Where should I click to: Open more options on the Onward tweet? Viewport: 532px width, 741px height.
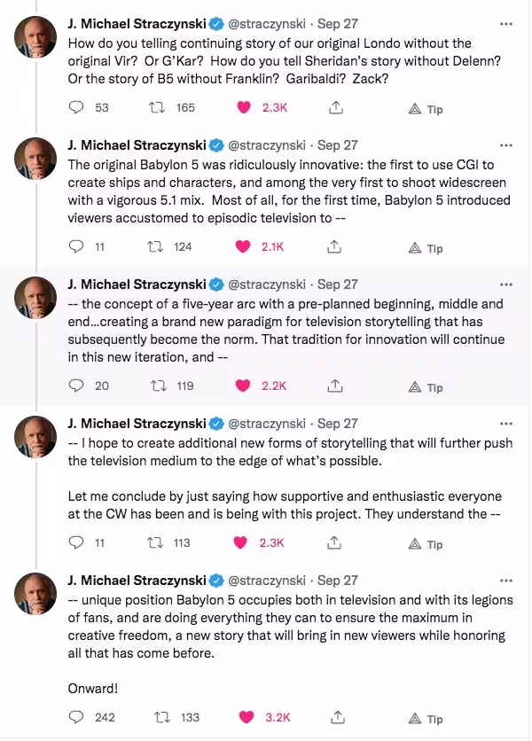[x=506, y=580]
